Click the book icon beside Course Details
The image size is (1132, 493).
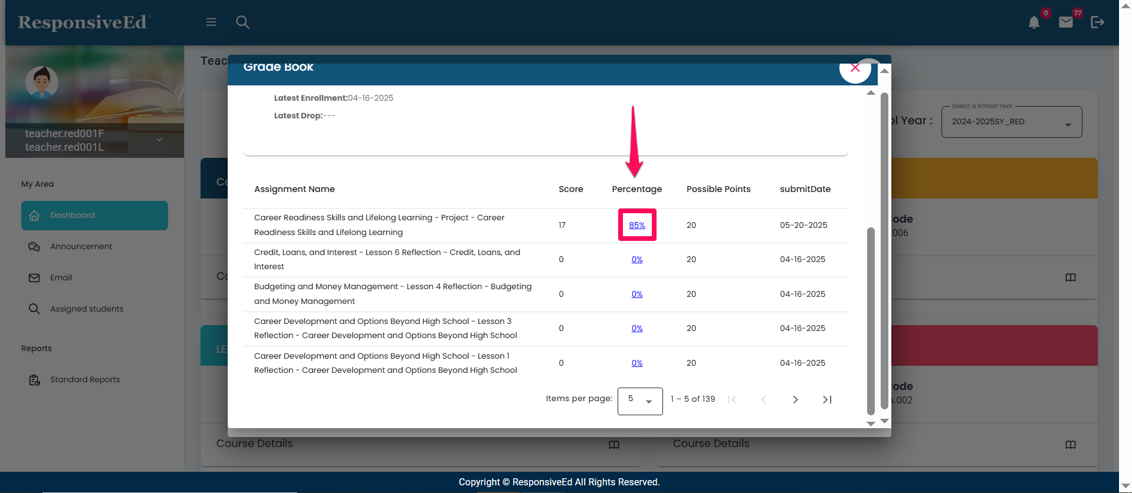tap(613, 445)
